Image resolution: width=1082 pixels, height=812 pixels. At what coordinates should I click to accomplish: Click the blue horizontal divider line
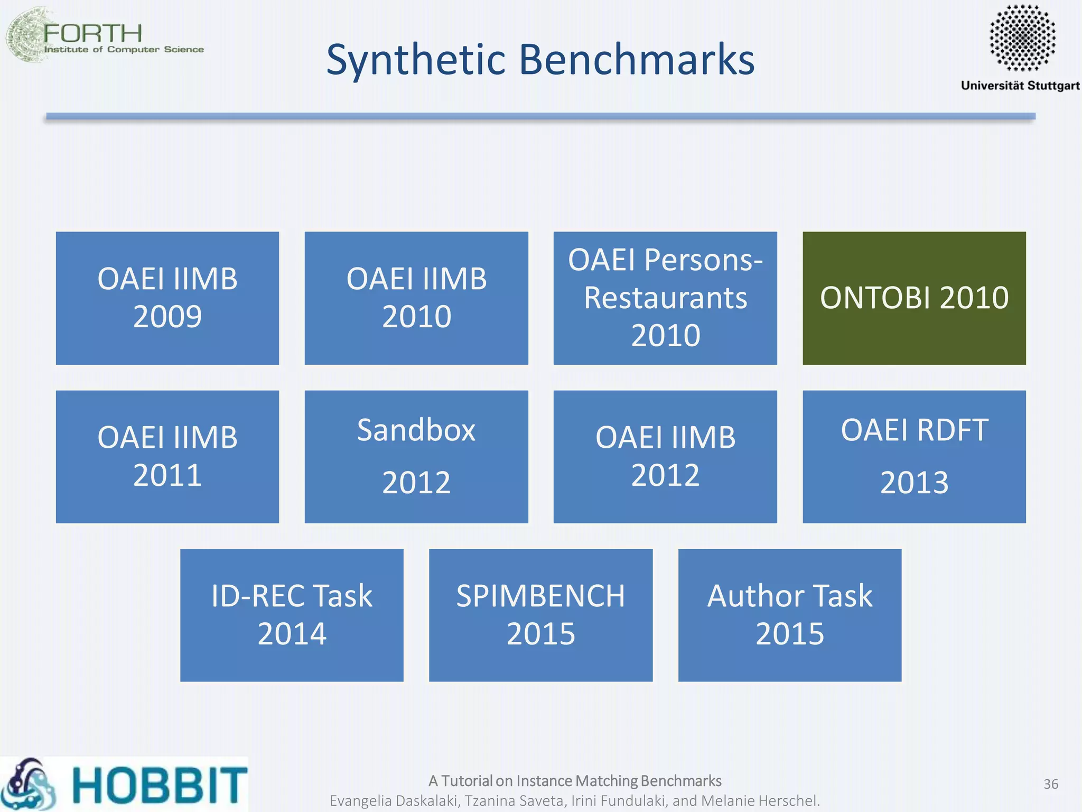tap(540, 116)
